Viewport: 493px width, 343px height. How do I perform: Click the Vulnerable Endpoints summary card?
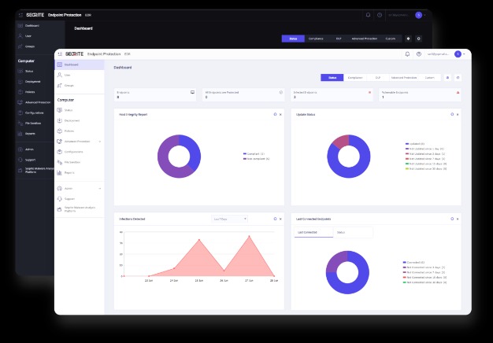pos(417,94)
